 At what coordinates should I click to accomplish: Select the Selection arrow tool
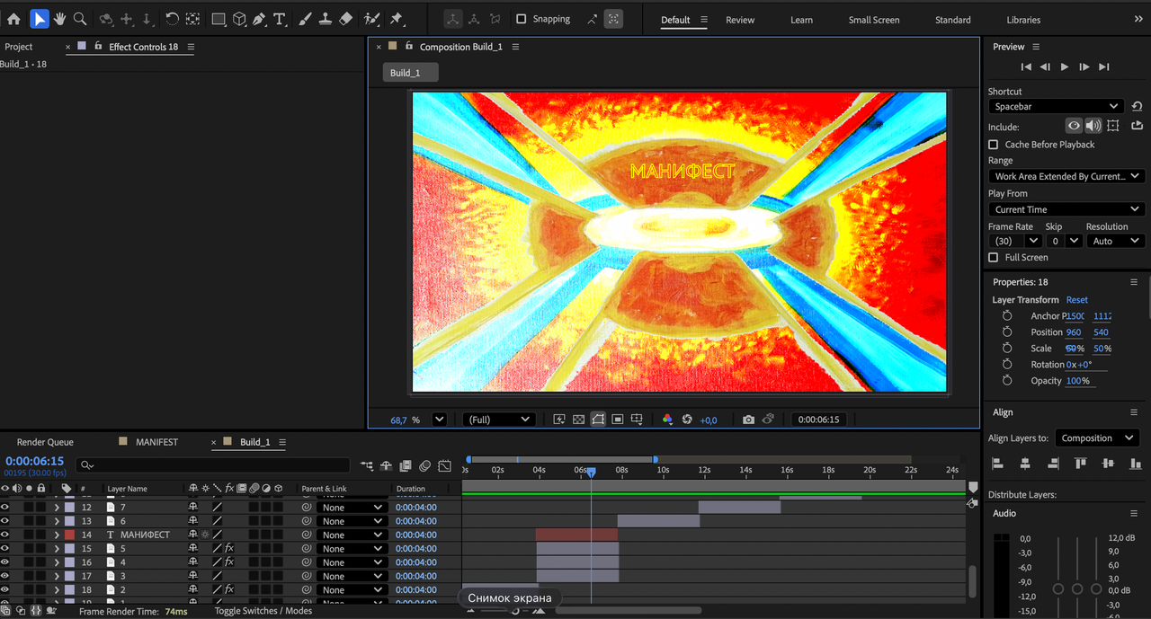click(39, 19)
